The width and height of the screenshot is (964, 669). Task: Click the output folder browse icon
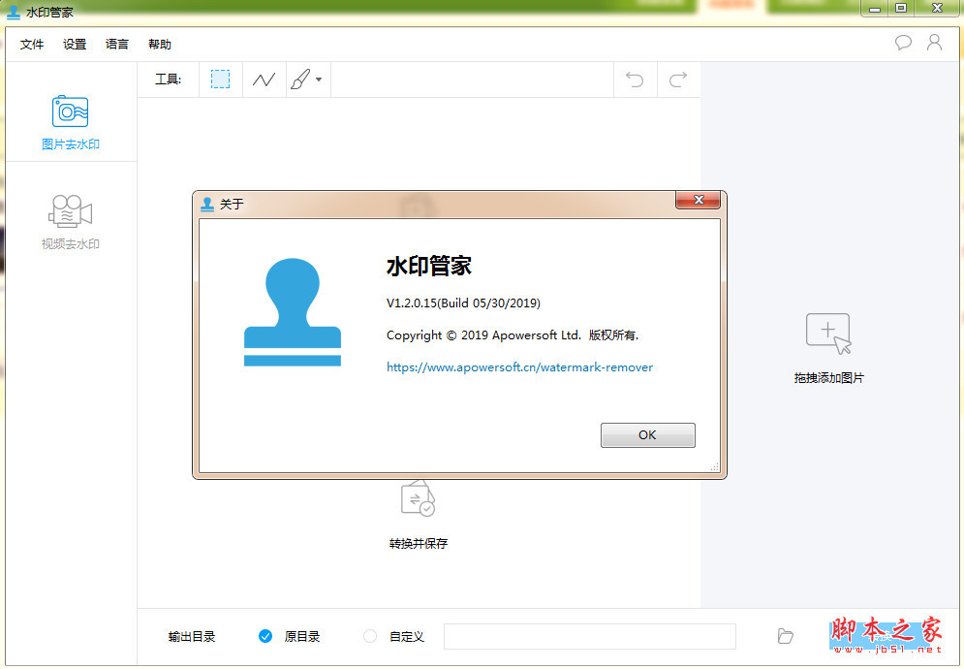(x=785, y=636)
